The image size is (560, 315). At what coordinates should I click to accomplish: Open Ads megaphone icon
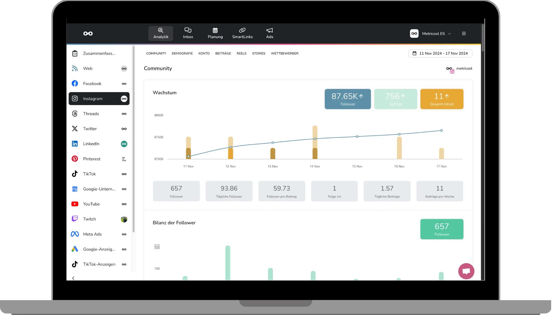[x=269, y=33]
